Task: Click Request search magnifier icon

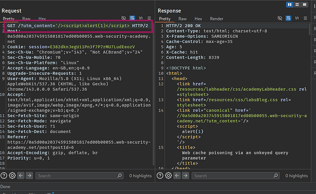Action: pyautogui.click(x=120, y=176)
